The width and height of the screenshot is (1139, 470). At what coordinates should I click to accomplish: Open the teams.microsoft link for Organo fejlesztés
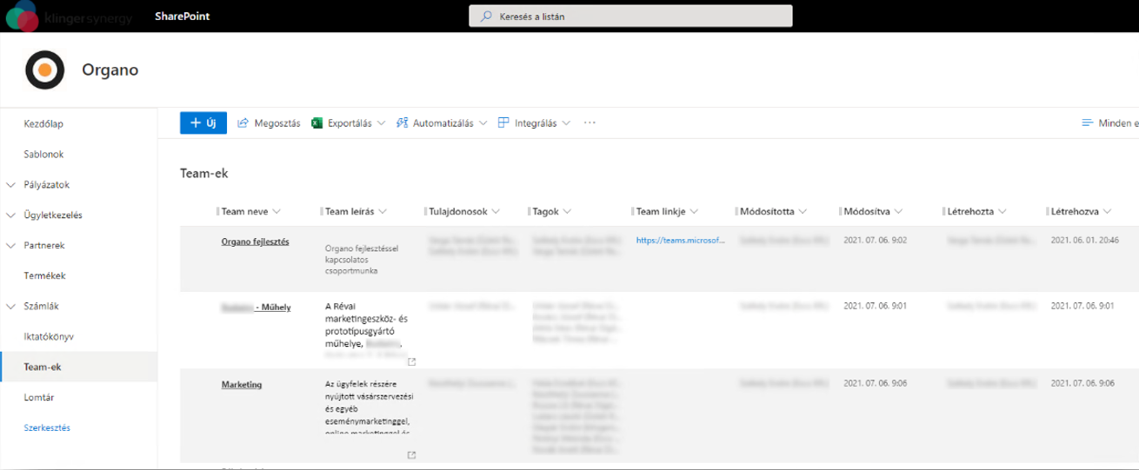click(x=680, y=241)
